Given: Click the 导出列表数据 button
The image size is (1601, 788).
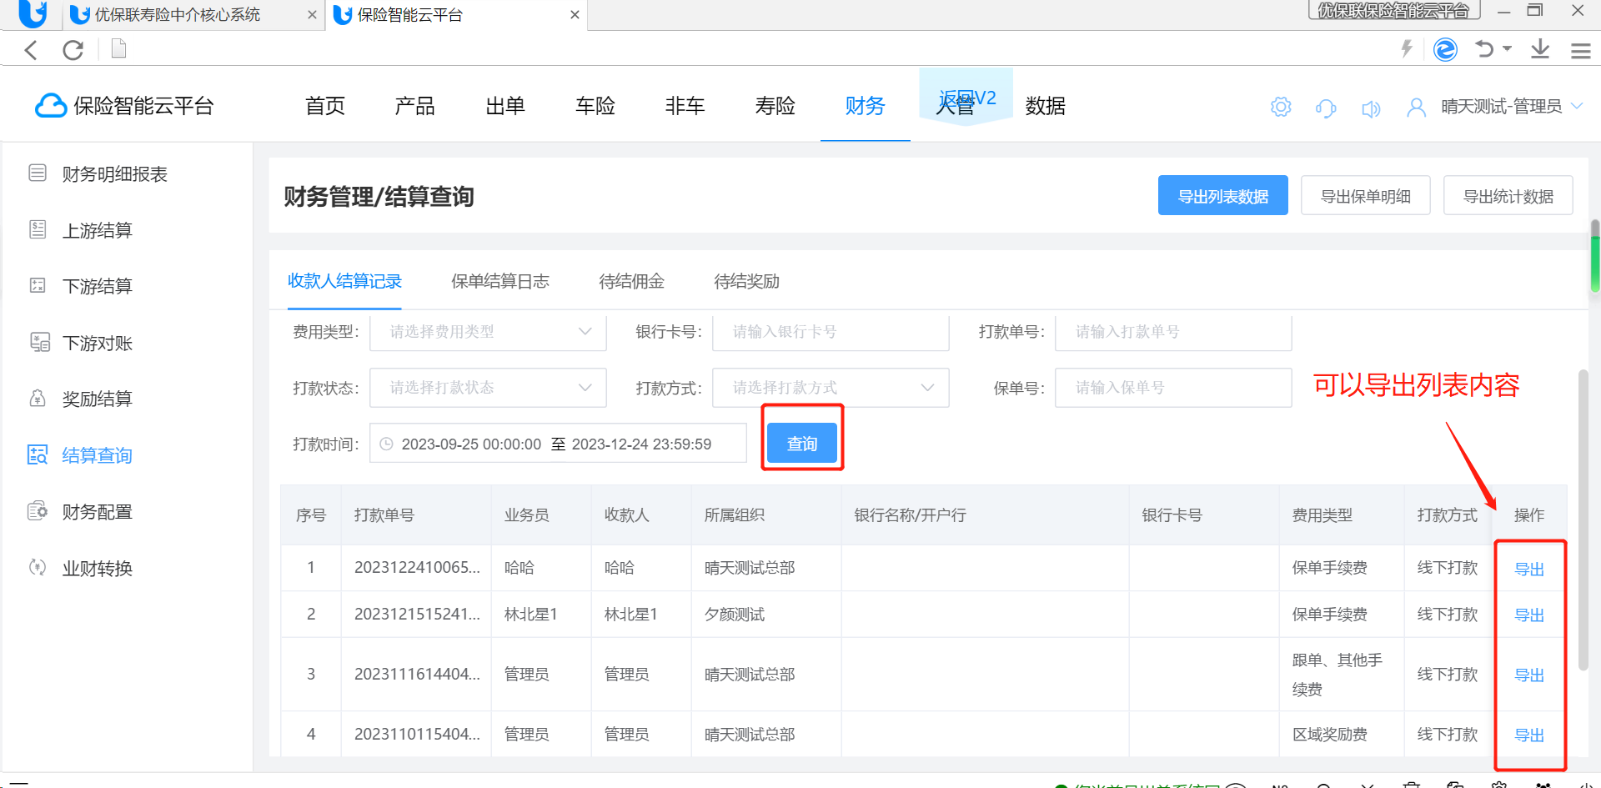Looking at the screenshot, I should pyautogui.click(x=1222, y=195).
